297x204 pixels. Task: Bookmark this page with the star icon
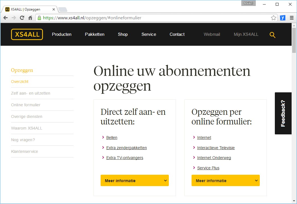tap(273, 18)
